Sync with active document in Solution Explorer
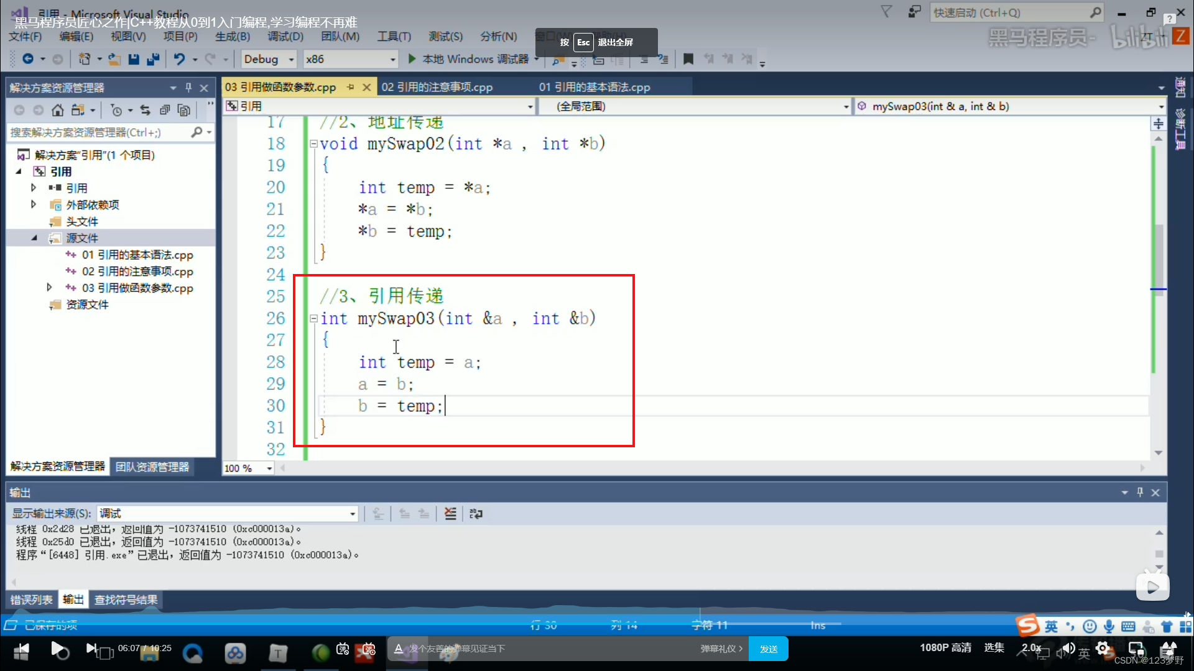The image size is (1194, 671). [146, 110]
